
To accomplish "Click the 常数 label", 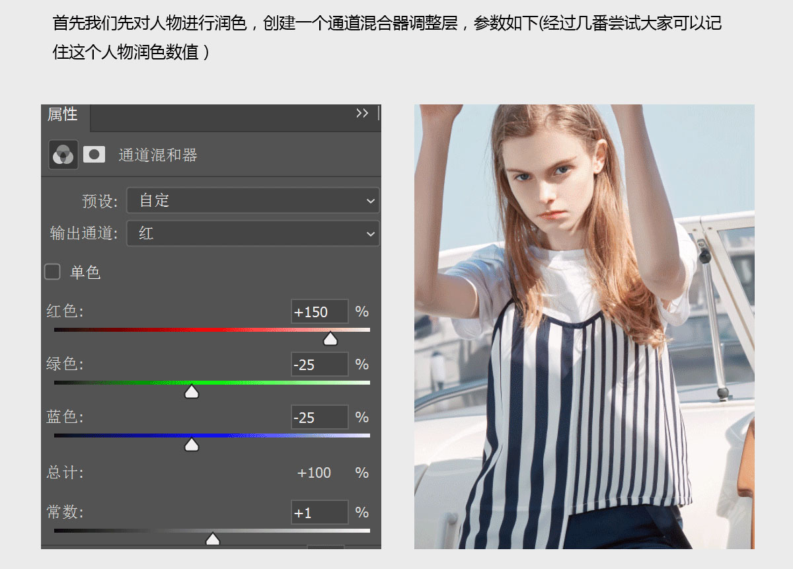I will pyautogui.click(x=65, y=512).
